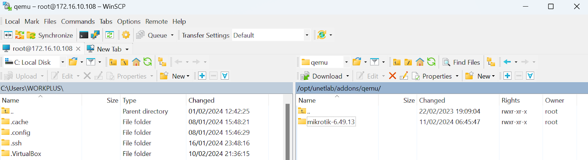Click remote invert selection V icon
The height and width of the screenshot is (160, 588).
[x=530, y=76]
